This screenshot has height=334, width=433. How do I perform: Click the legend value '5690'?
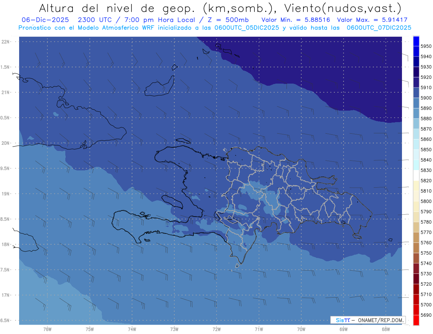click(x=426, y=315)
